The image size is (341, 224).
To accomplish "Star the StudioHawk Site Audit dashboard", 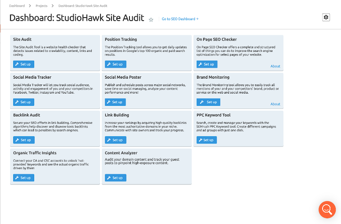I will pos(151,19).
